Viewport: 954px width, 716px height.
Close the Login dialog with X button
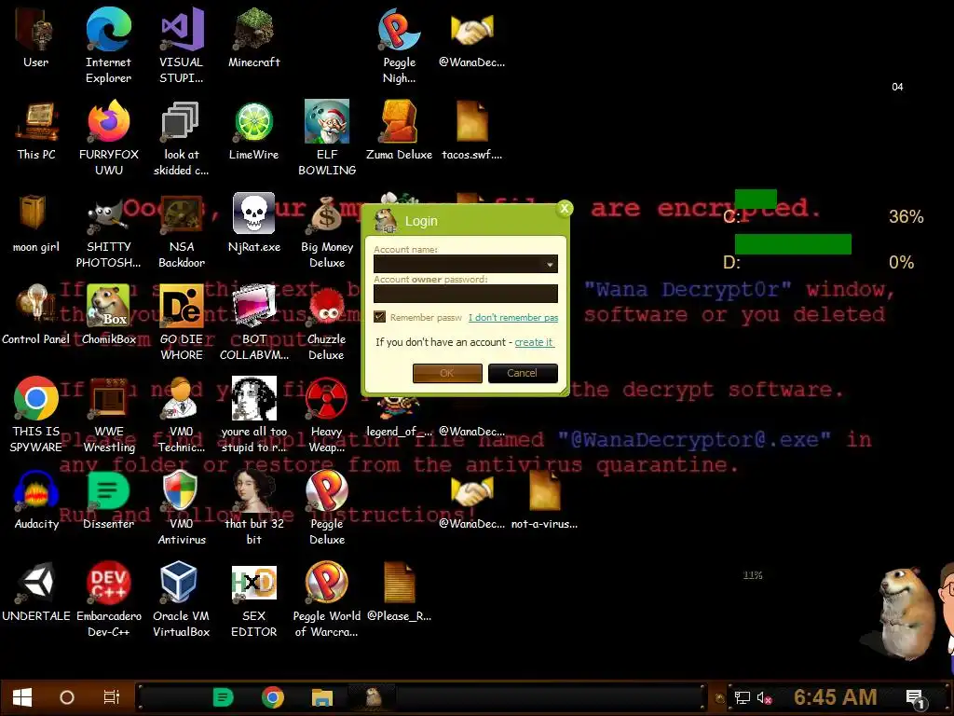point(565,209)
